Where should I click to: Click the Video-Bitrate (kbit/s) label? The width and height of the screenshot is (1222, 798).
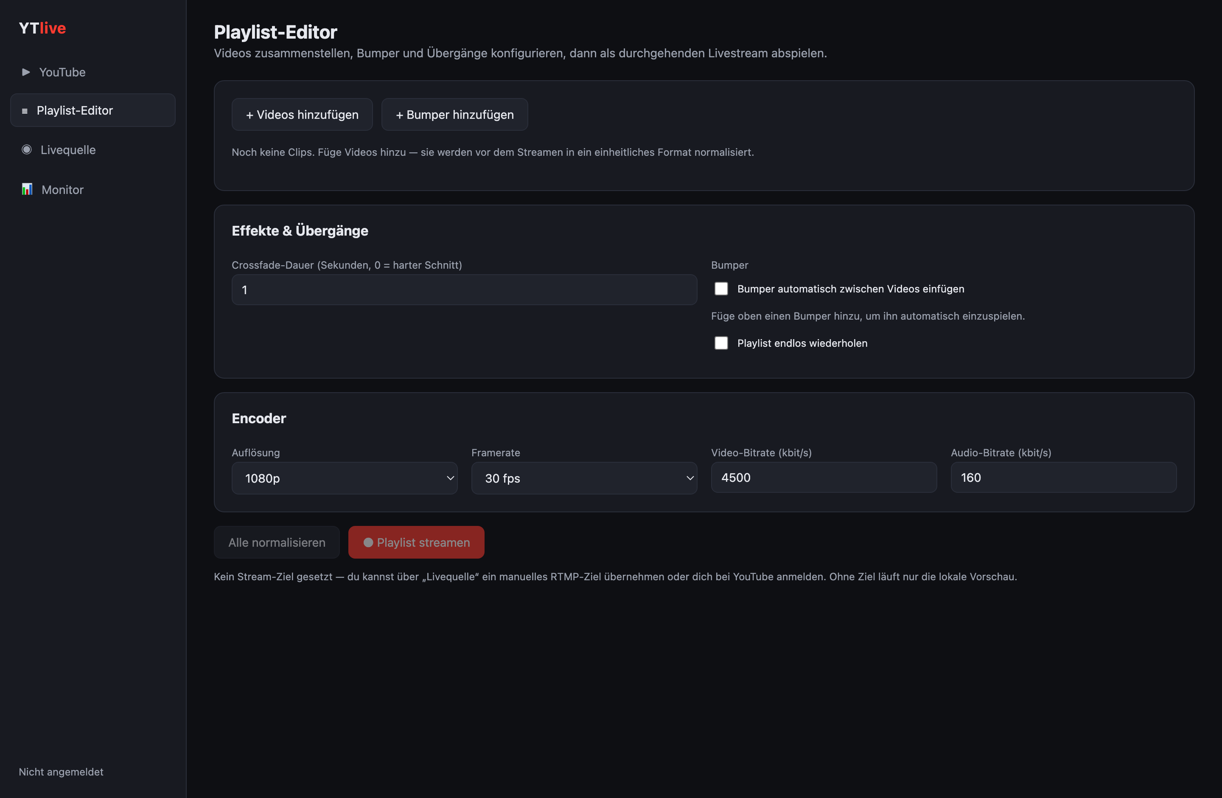(761, 452)
